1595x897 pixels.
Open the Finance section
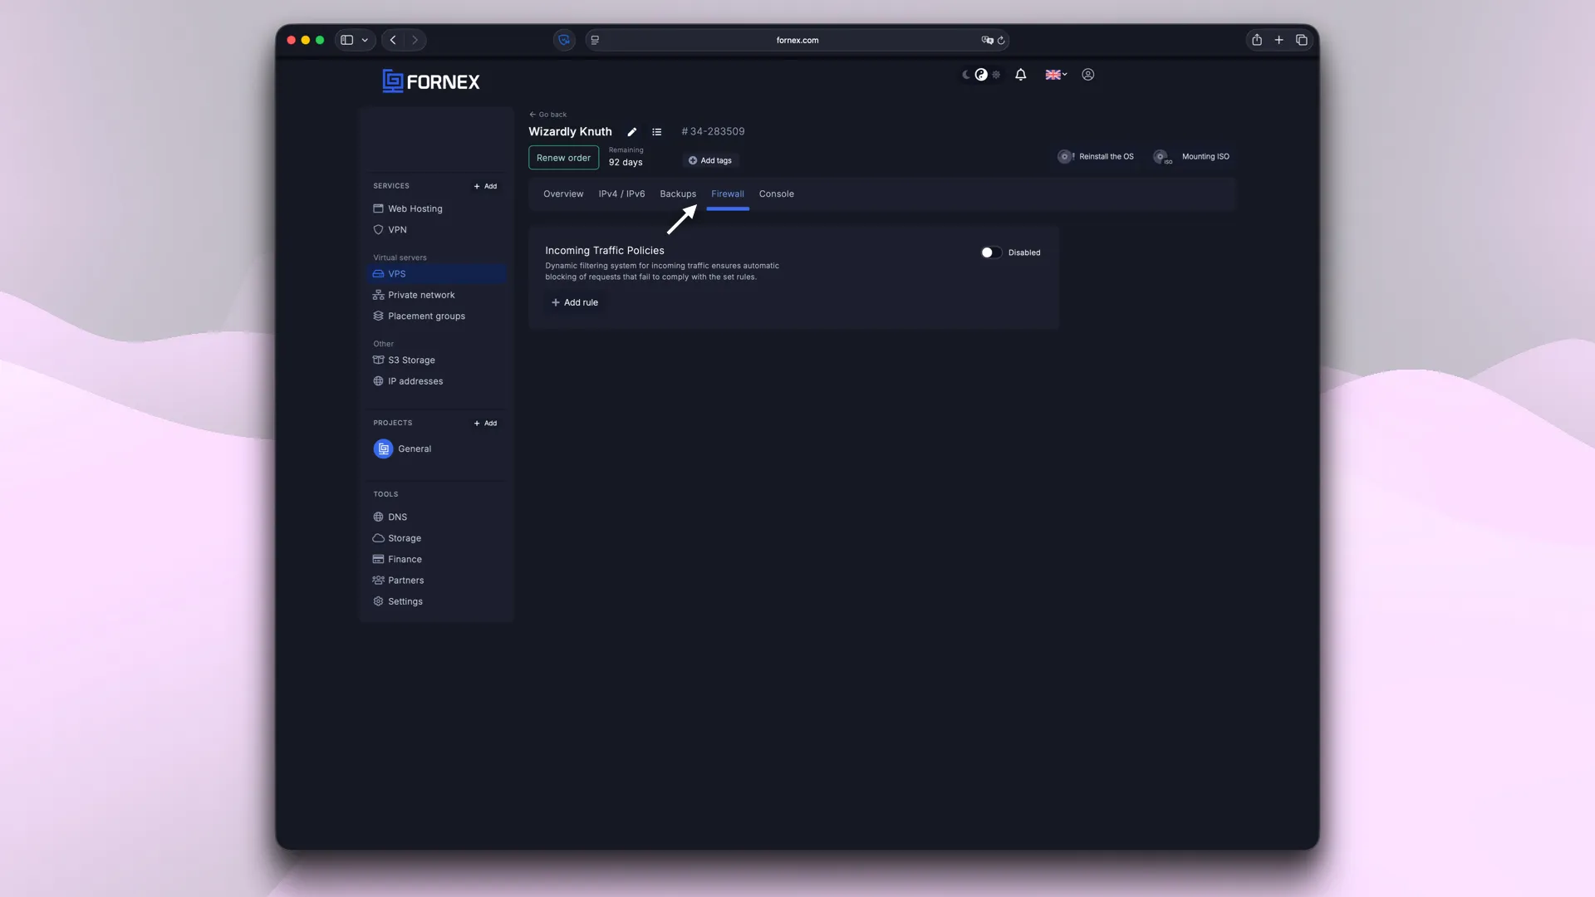pyautogui.click(x=404, y=559)
